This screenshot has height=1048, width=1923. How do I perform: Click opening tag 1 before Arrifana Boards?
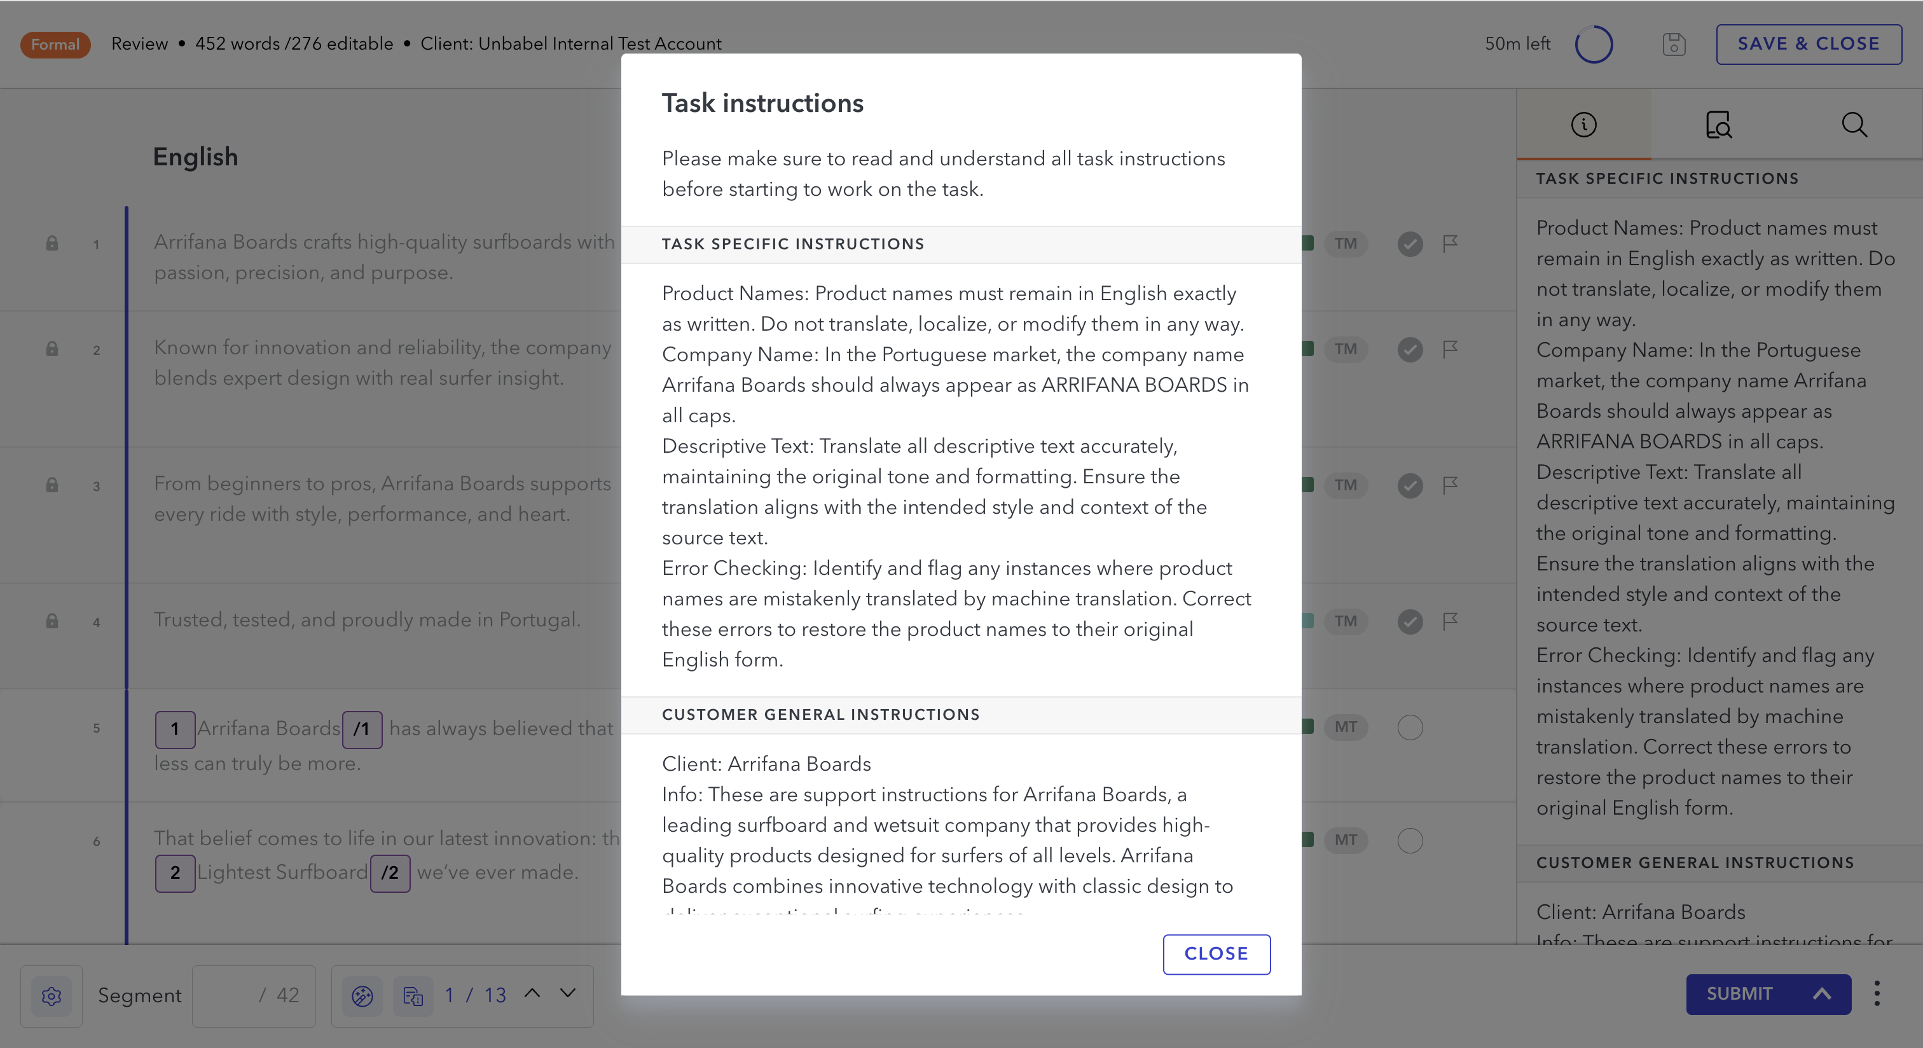(x=175, y=729)
